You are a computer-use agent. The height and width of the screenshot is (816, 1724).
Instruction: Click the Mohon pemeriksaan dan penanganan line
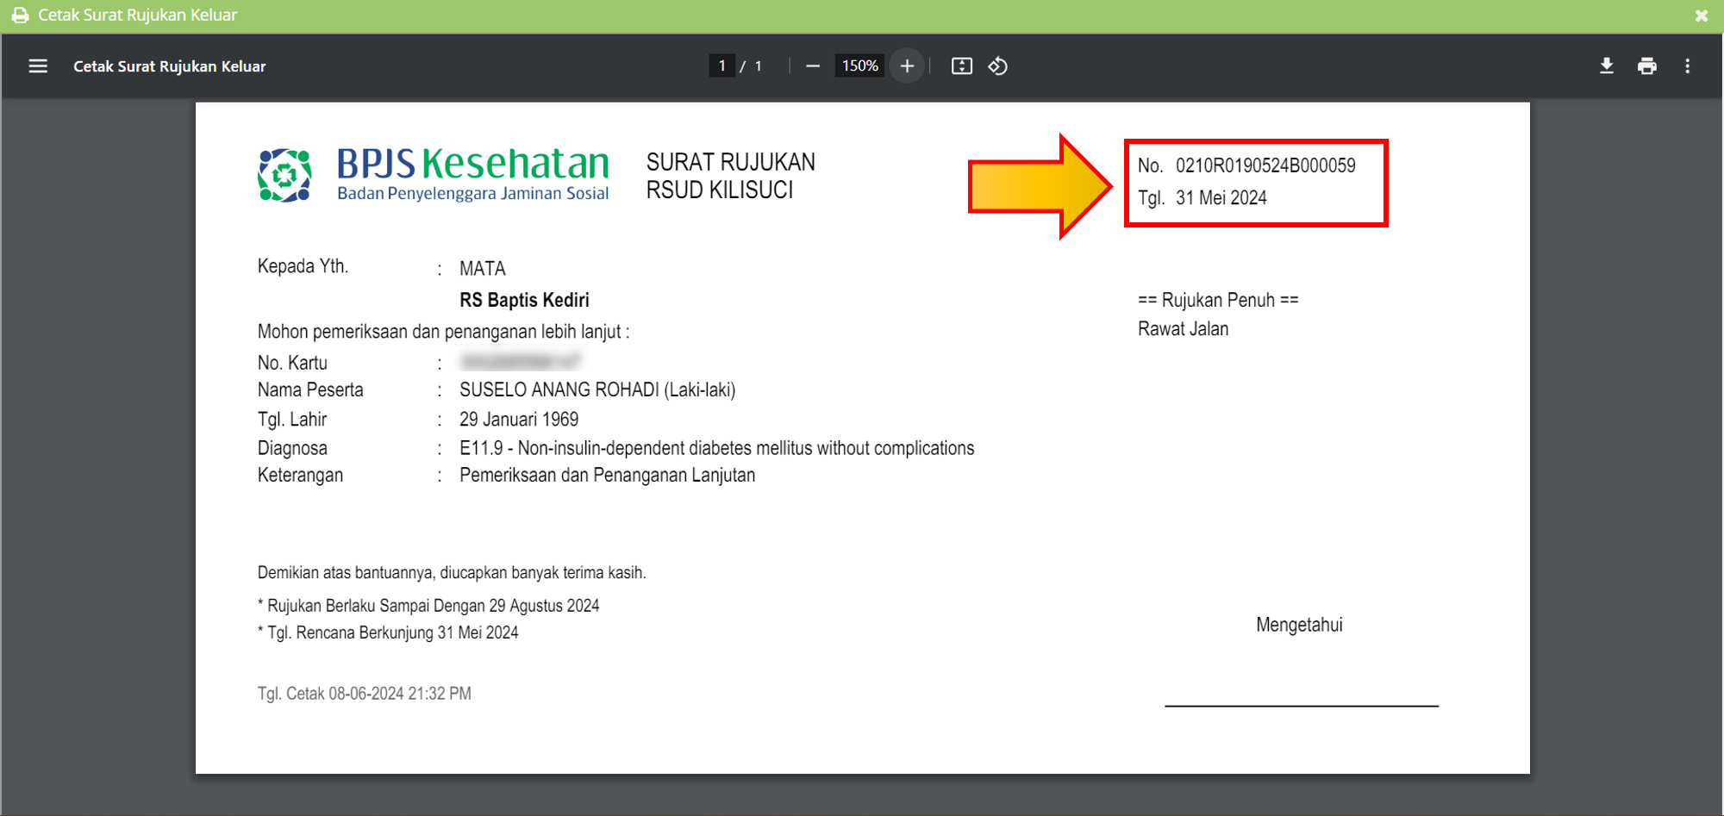coord(443,332)
